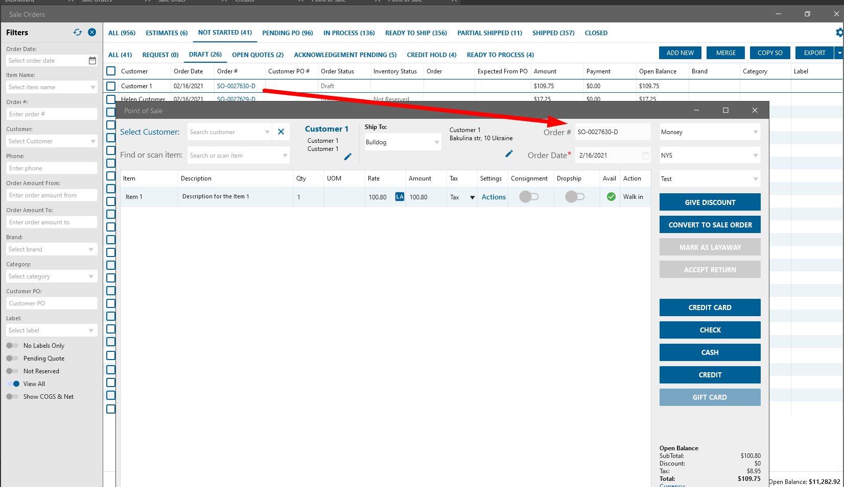
Task: Click the Enter order # field
Action: tap(52, 114)
